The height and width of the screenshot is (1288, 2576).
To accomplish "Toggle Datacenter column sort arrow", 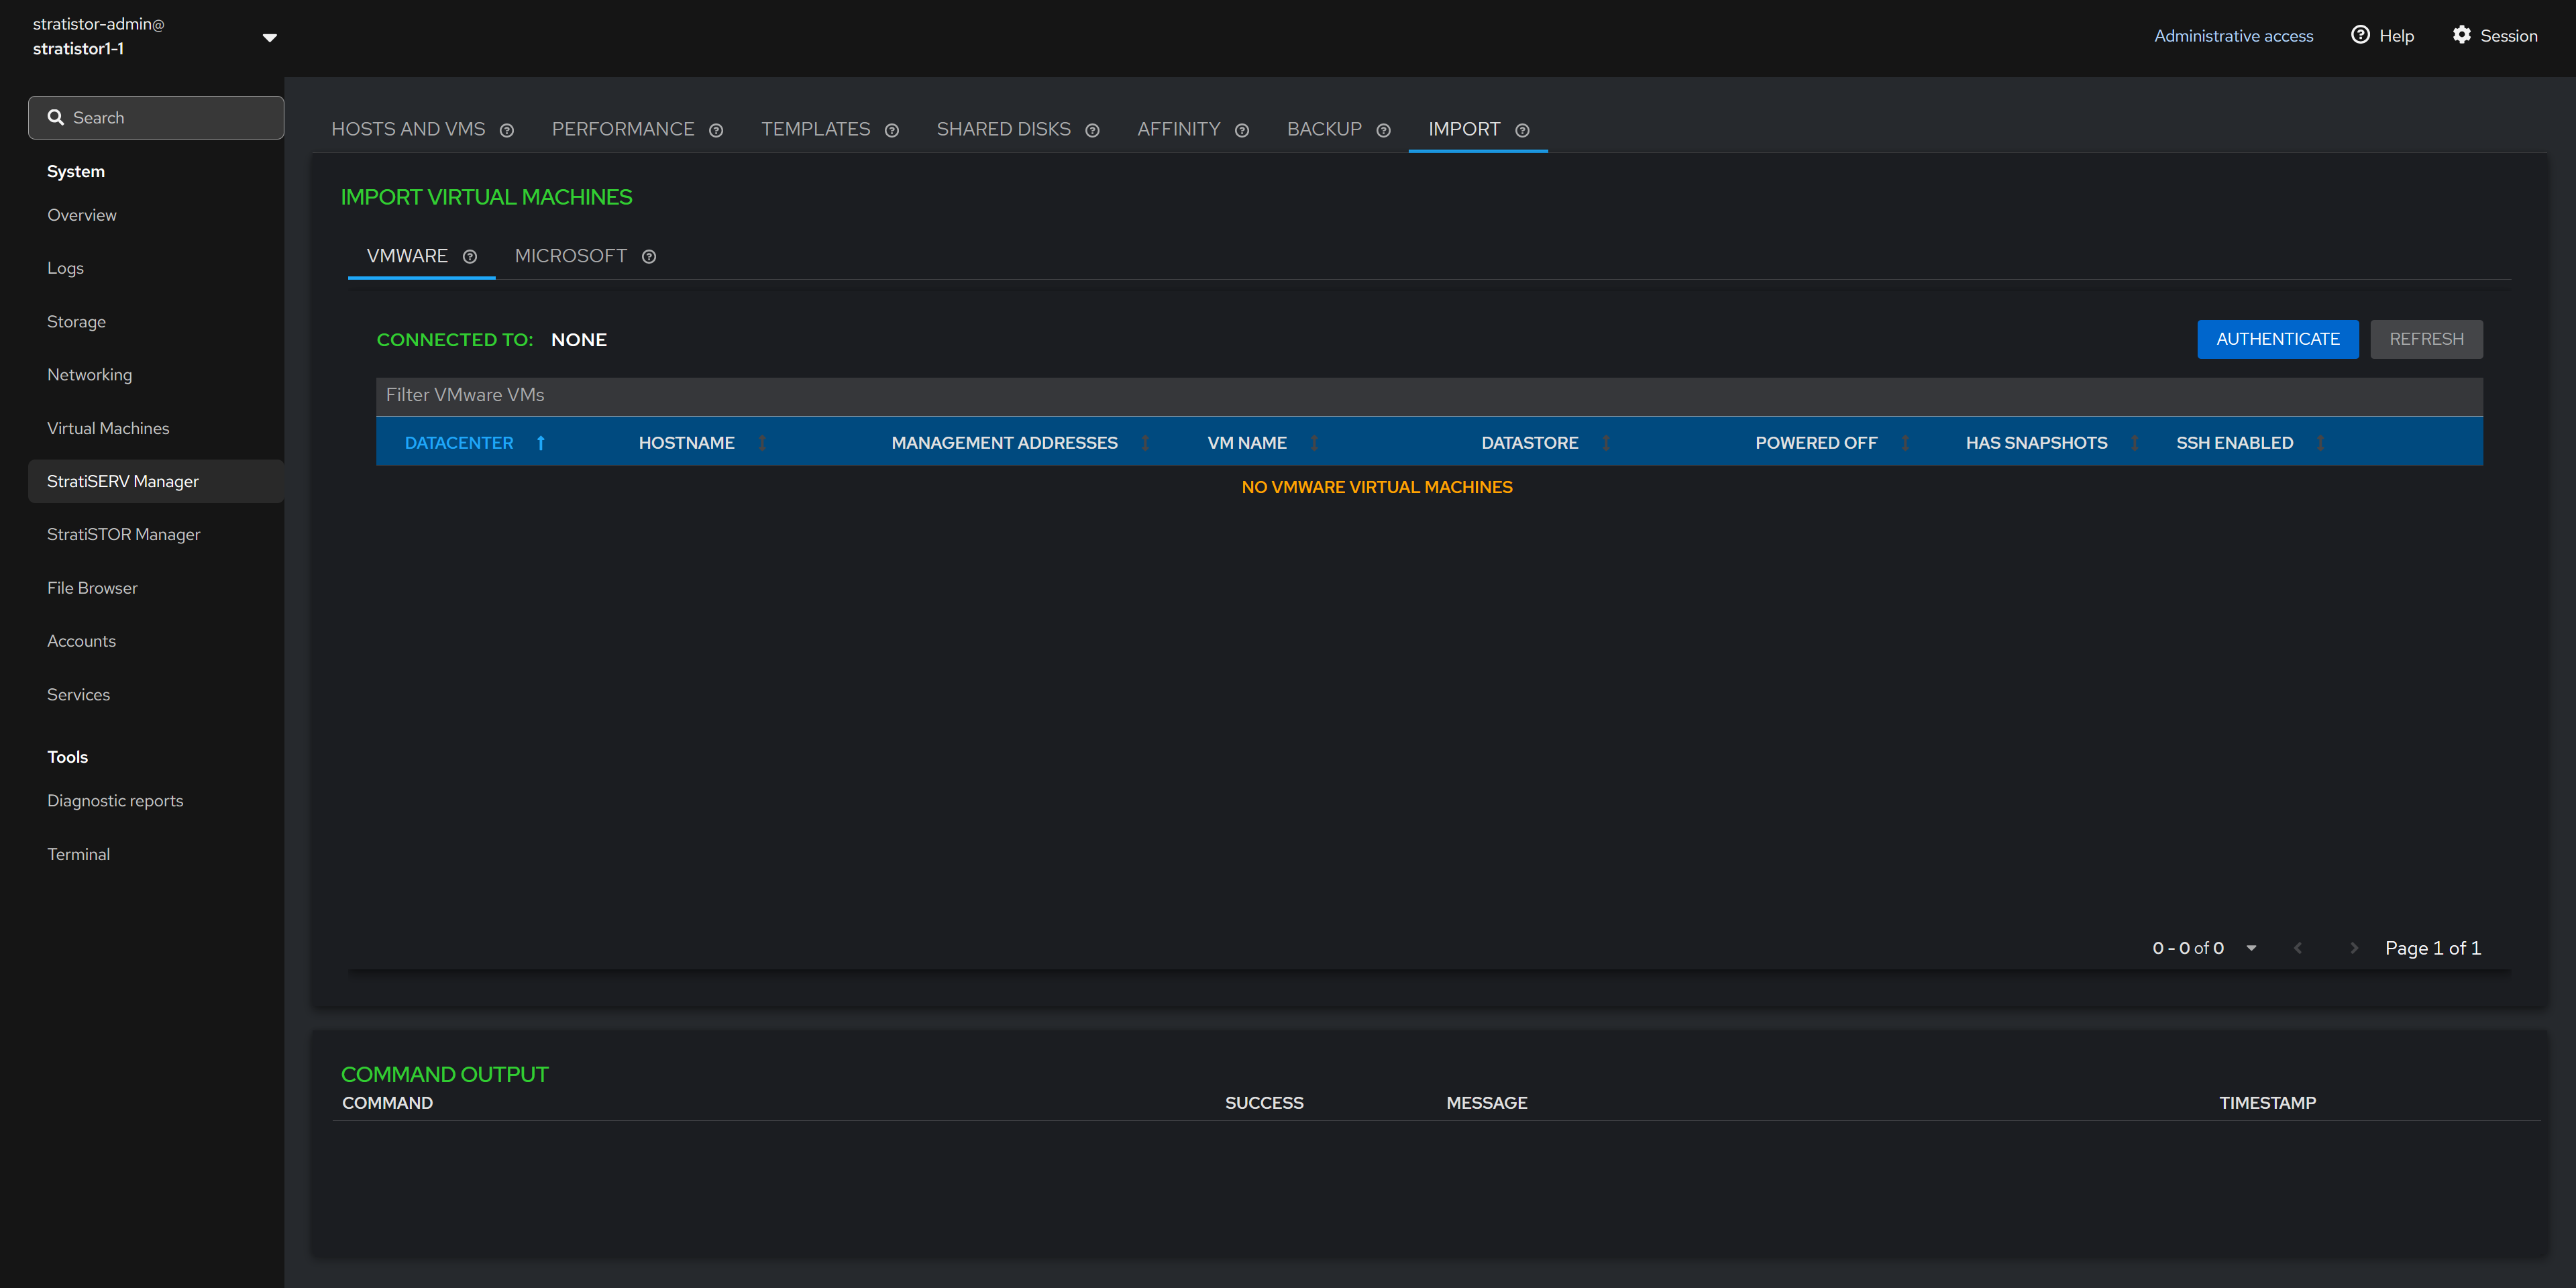I will [541, 443].
